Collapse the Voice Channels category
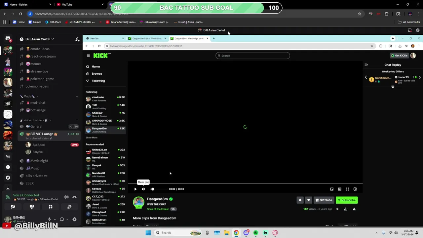 coord(35,120)
